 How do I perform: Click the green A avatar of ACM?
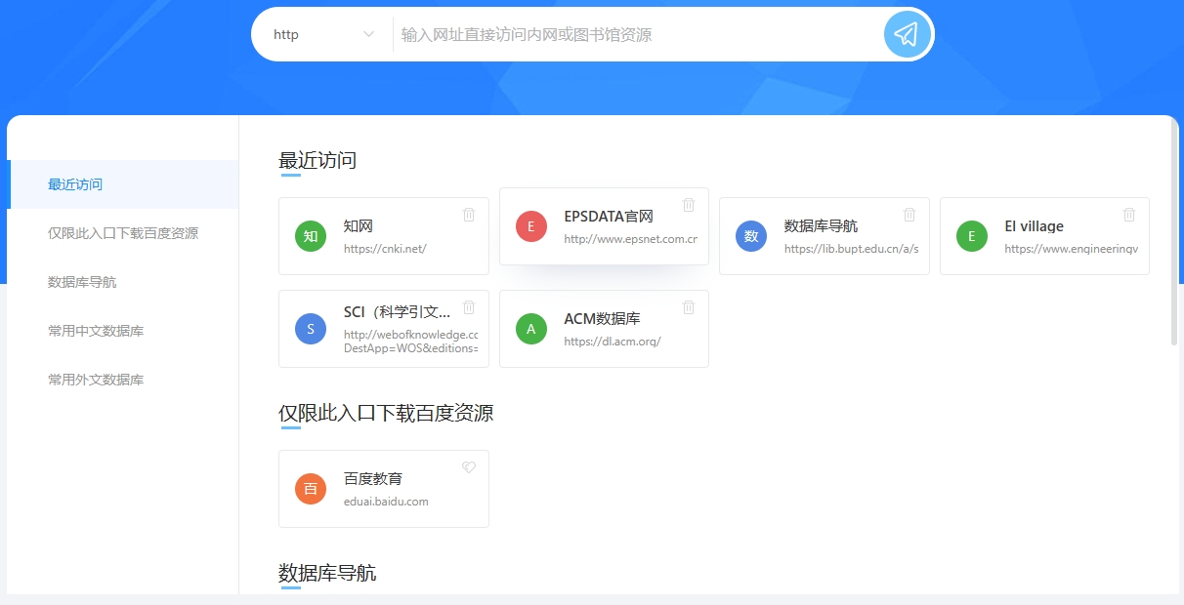(x=531, y=329)
